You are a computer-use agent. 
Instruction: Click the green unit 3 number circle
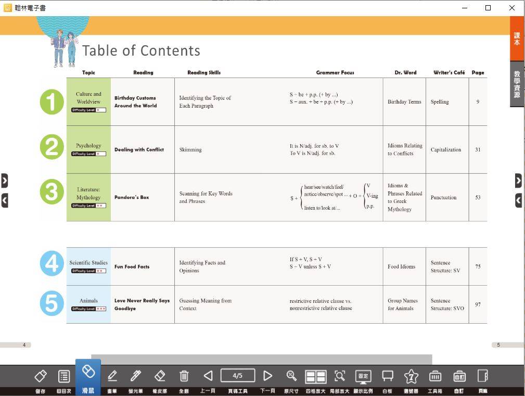52,192
